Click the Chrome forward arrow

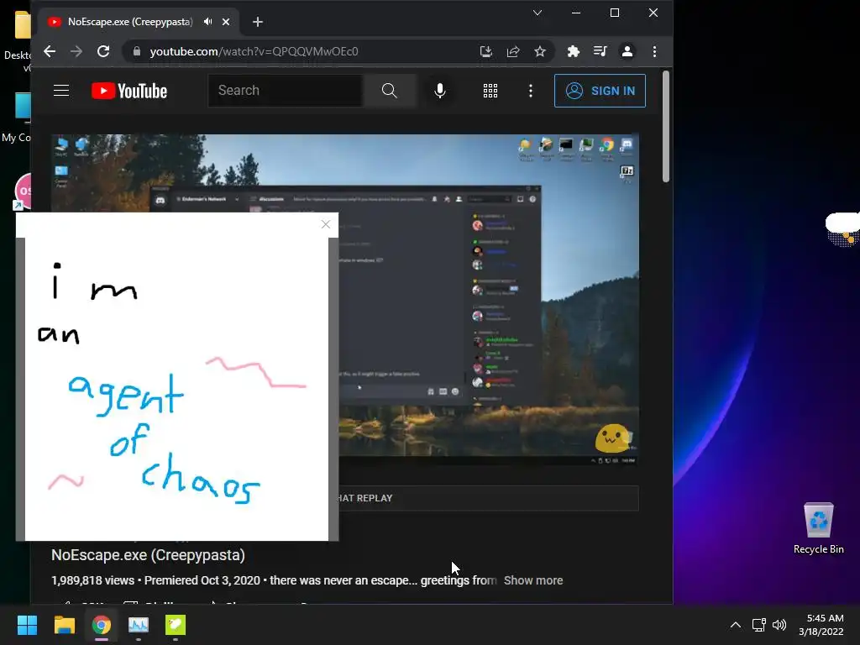[76, 51]
